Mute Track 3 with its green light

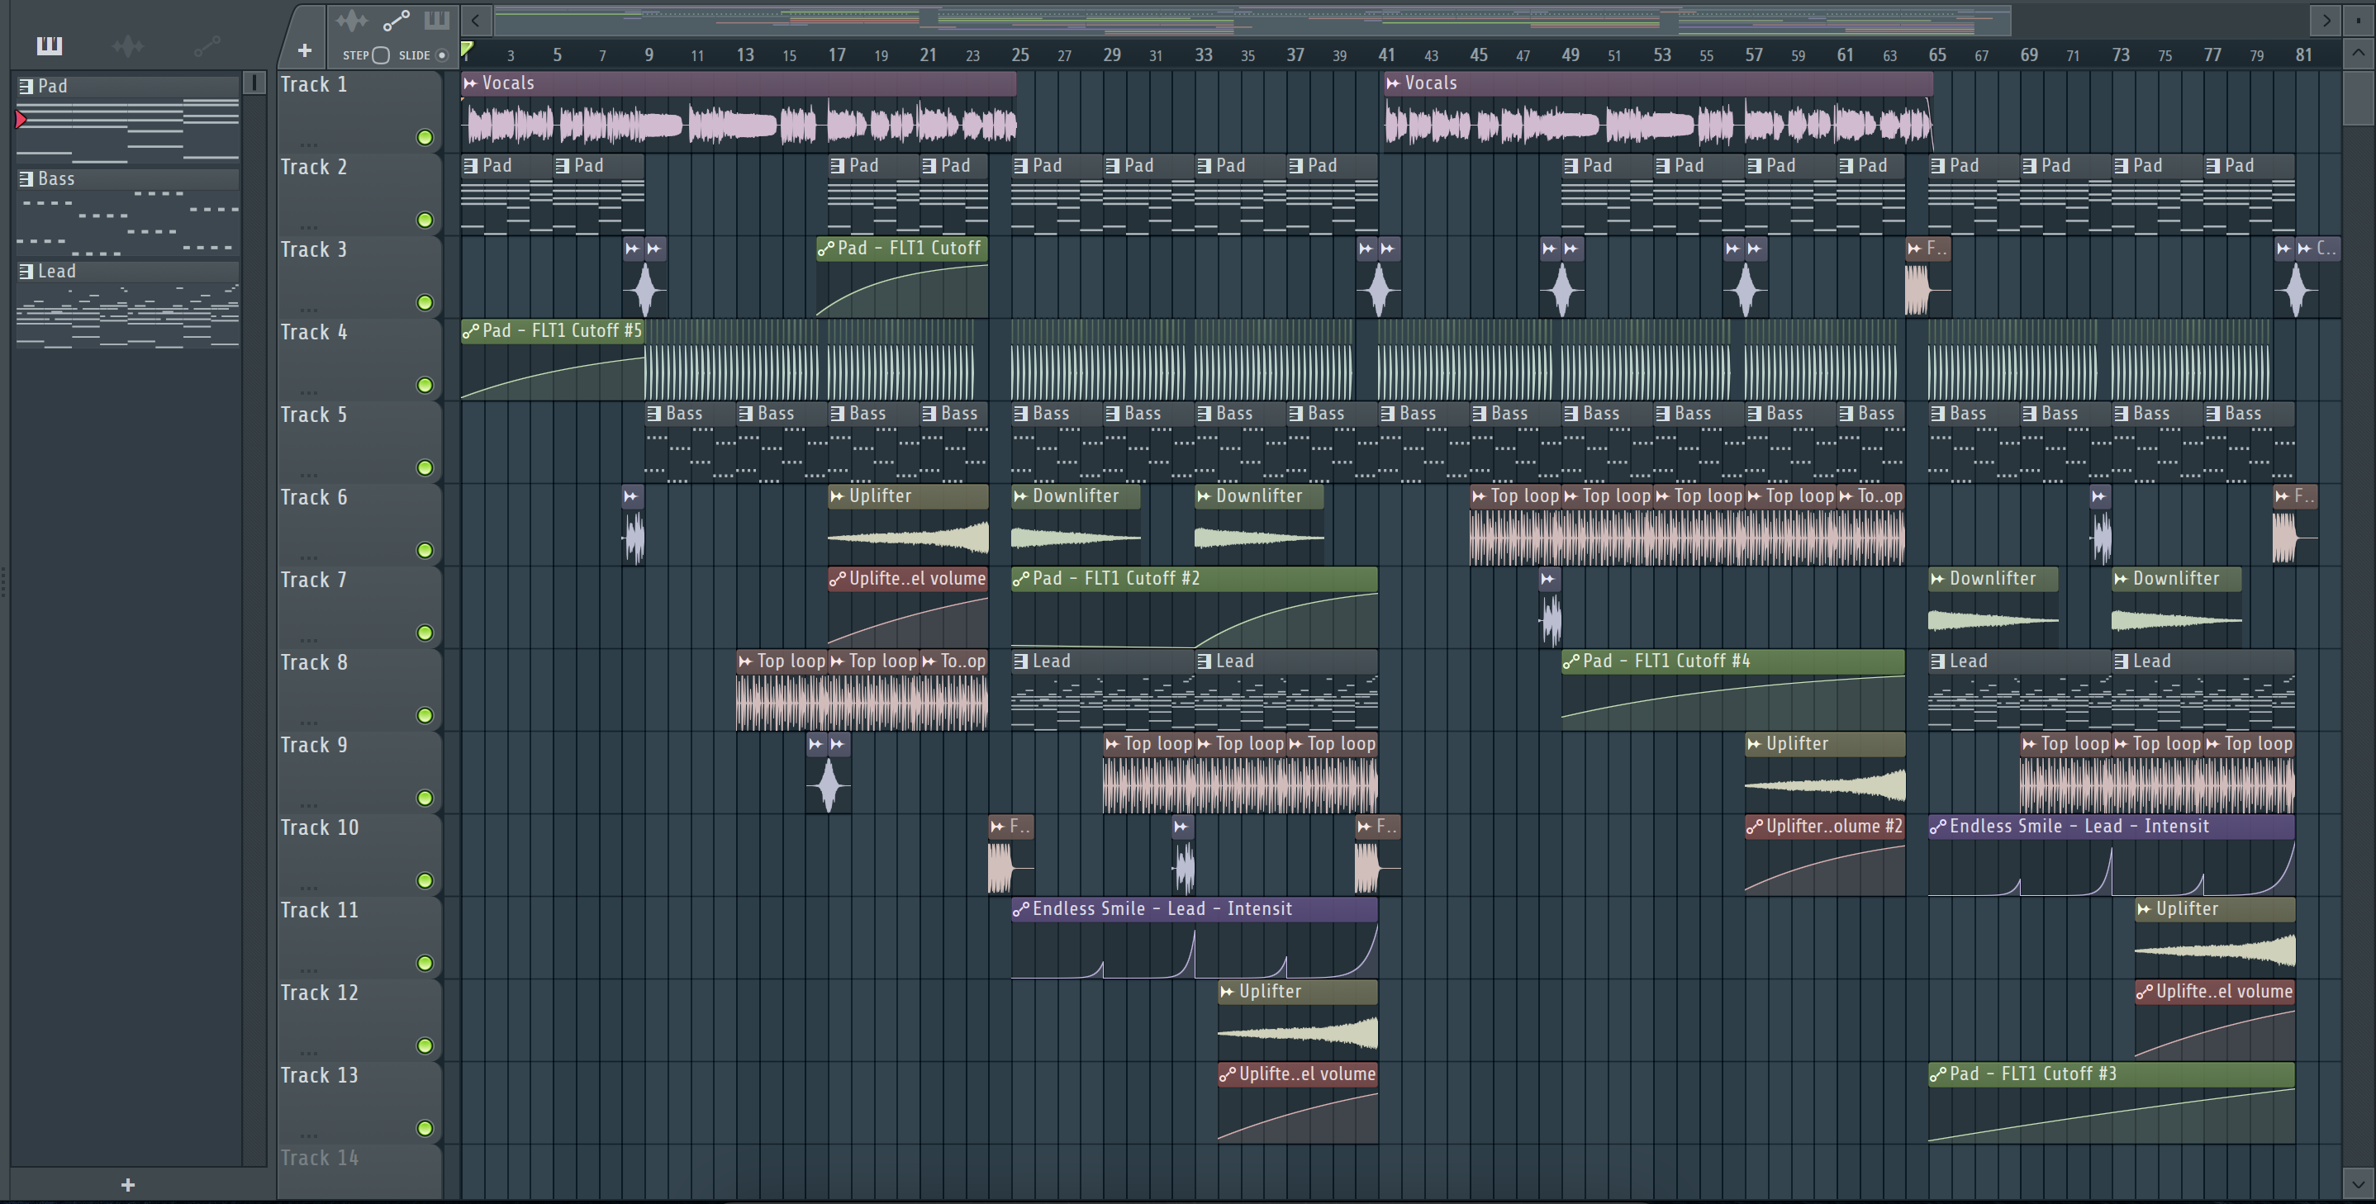(x=425, y=302)
